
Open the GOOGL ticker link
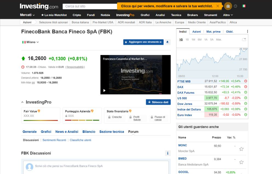(183, 172)
